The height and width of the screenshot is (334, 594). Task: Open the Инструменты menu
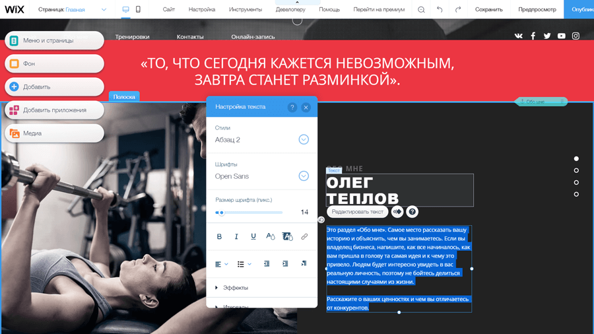tap(246, 9)
